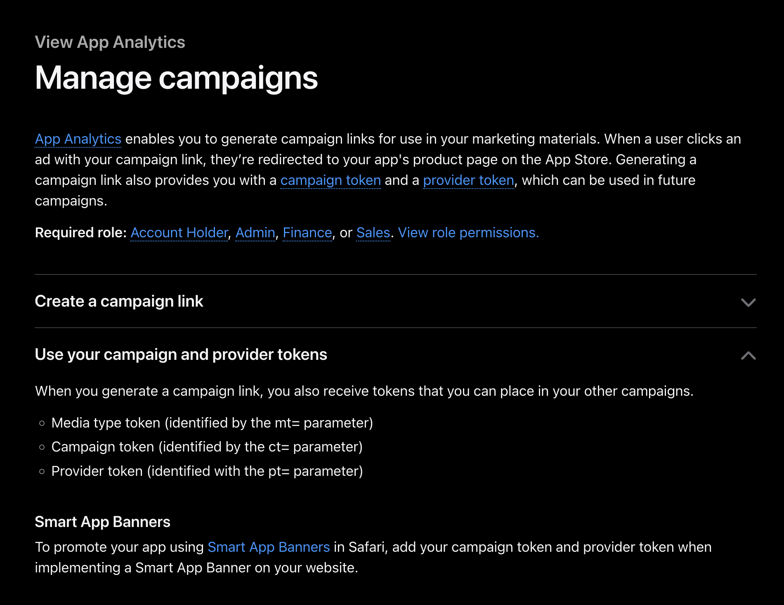Open the App Analytics link
The image size is (784, 605).
click(x=78, y=139)
